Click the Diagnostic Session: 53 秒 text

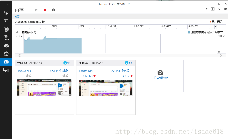[x=30, y=22]
